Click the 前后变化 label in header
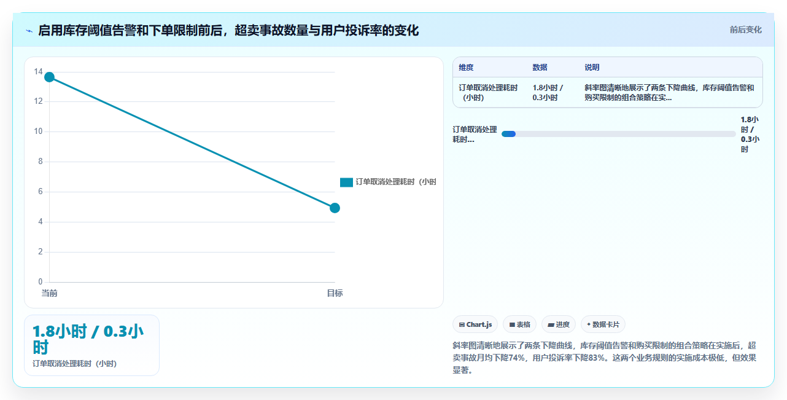Screen dimensions: 787x400 (x=745, y=29)
